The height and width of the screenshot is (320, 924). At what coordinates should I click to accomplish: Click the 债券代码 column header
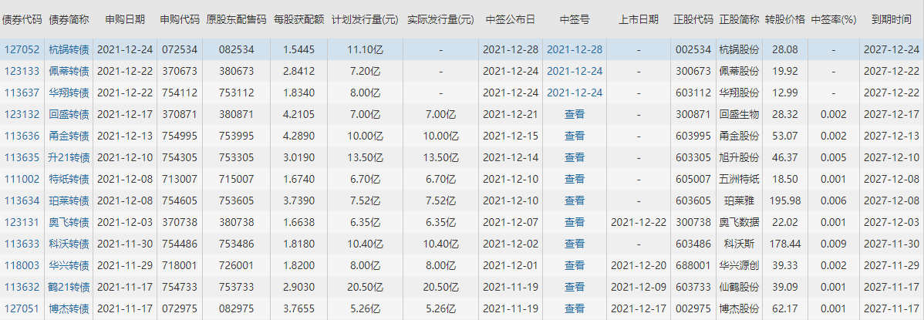[22, 19]
